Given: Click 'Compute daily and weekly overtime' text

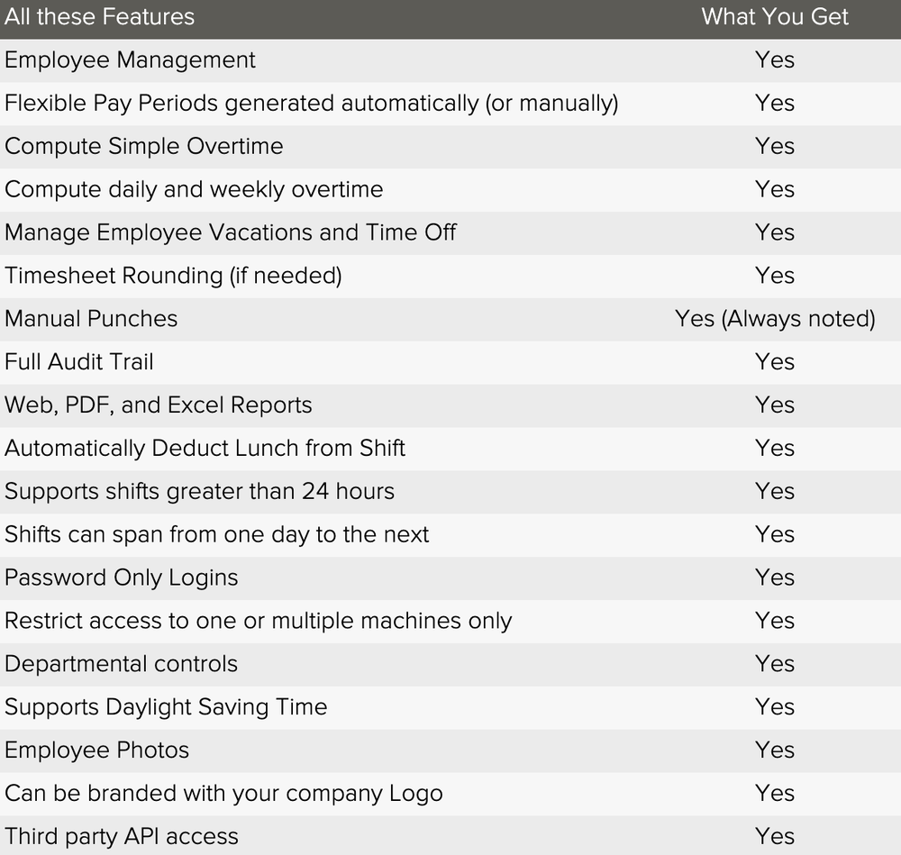Looking at the screenshot, I should (x=194, y=189).
